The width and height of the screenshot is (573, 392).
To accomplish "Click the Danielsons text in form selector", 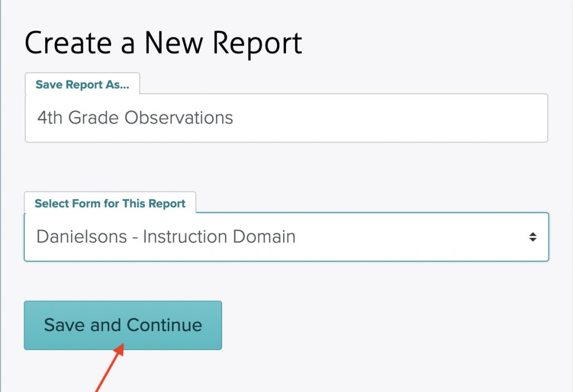I will [82, 237].
